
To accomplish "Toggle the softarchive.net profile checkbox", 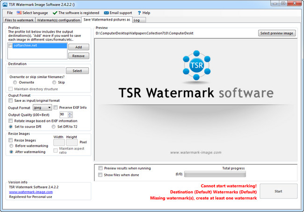I will coord(10,46).
